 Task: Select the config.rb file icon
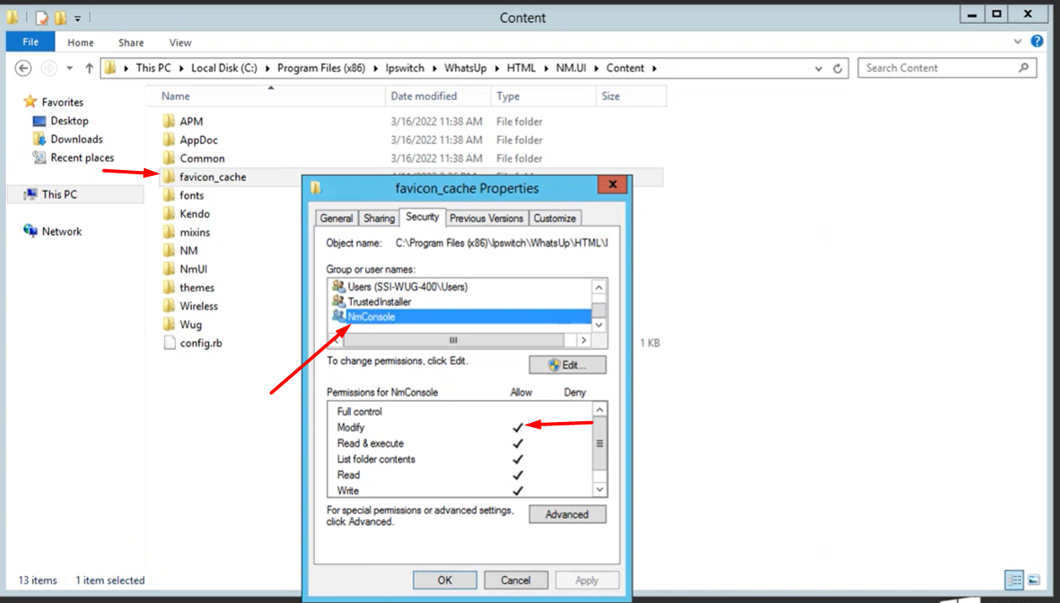168,343
